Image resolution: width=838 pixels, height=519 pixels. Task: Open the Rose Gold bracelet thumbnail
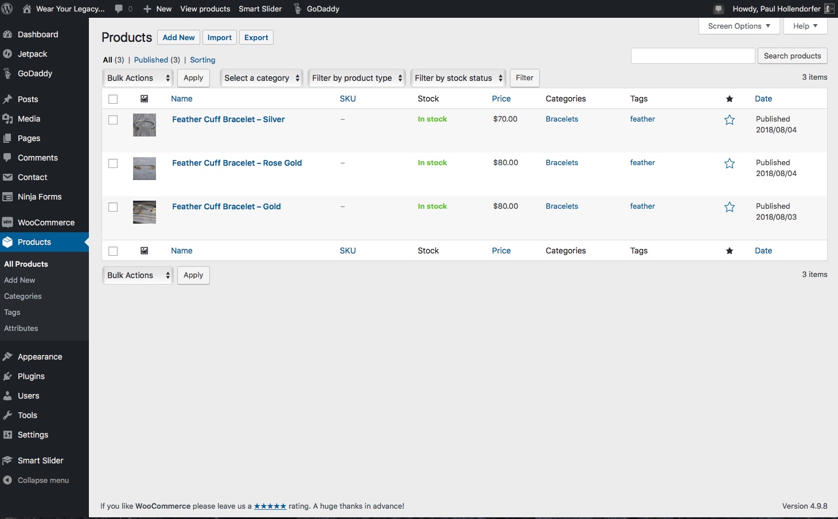coord(145,169)
